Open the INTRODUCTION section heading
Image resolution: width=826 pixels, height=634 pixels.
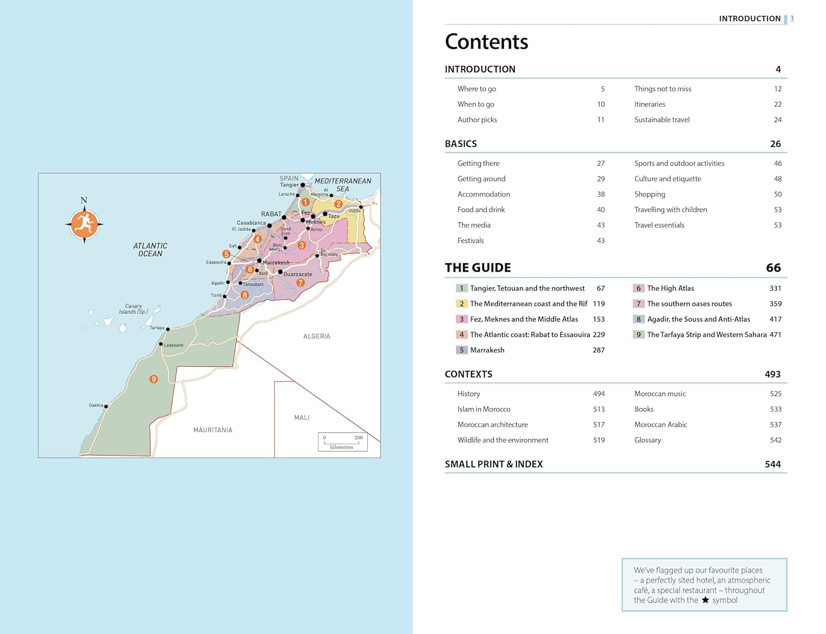tap(480, 69)
